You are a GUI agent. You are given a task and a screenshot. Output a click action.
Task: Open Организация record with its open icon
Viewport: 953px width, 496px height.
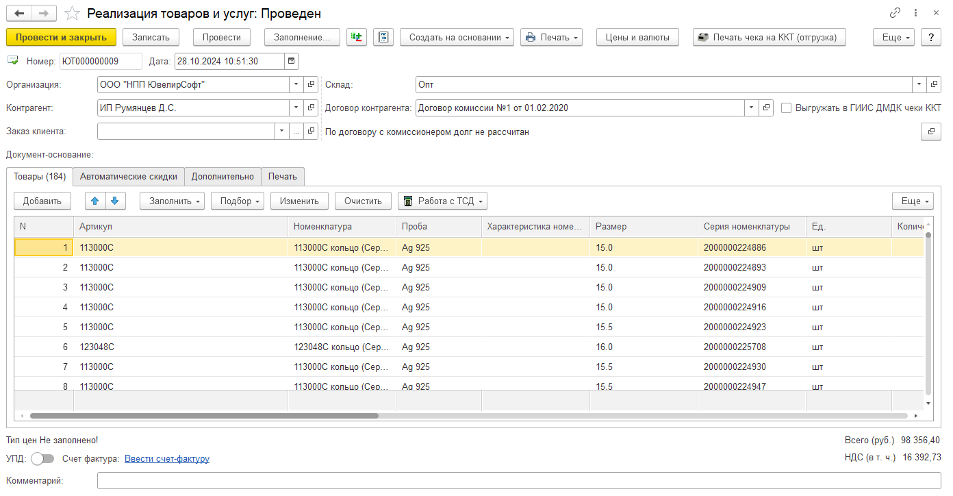(x=312, y=84)
